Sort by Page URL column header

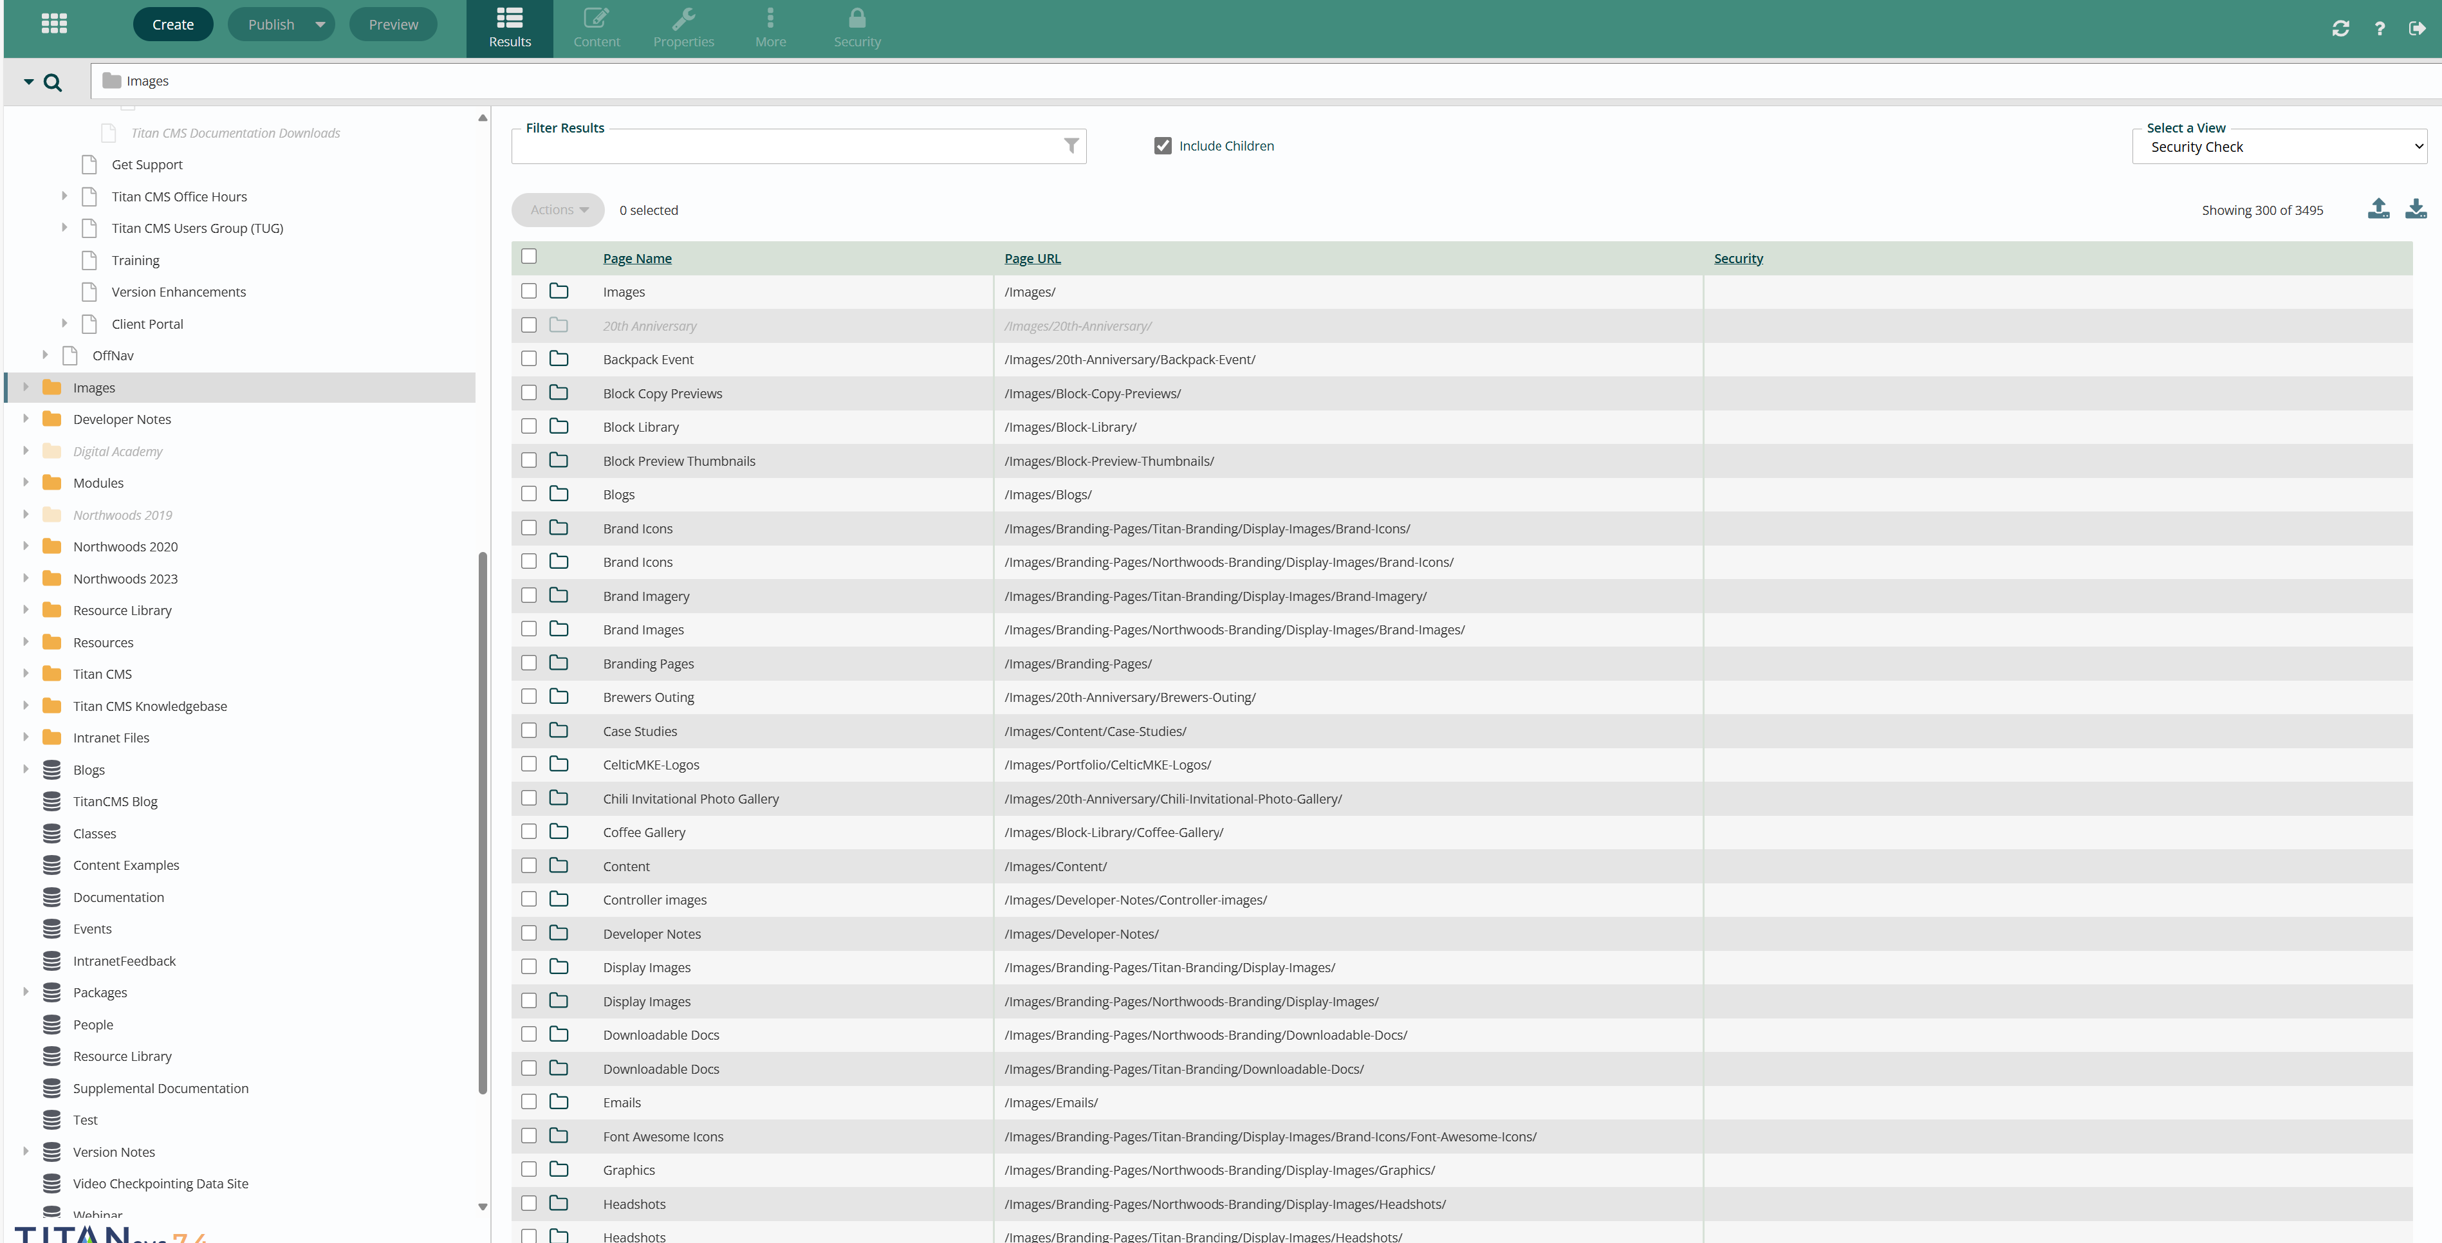tap(1032, 258)
